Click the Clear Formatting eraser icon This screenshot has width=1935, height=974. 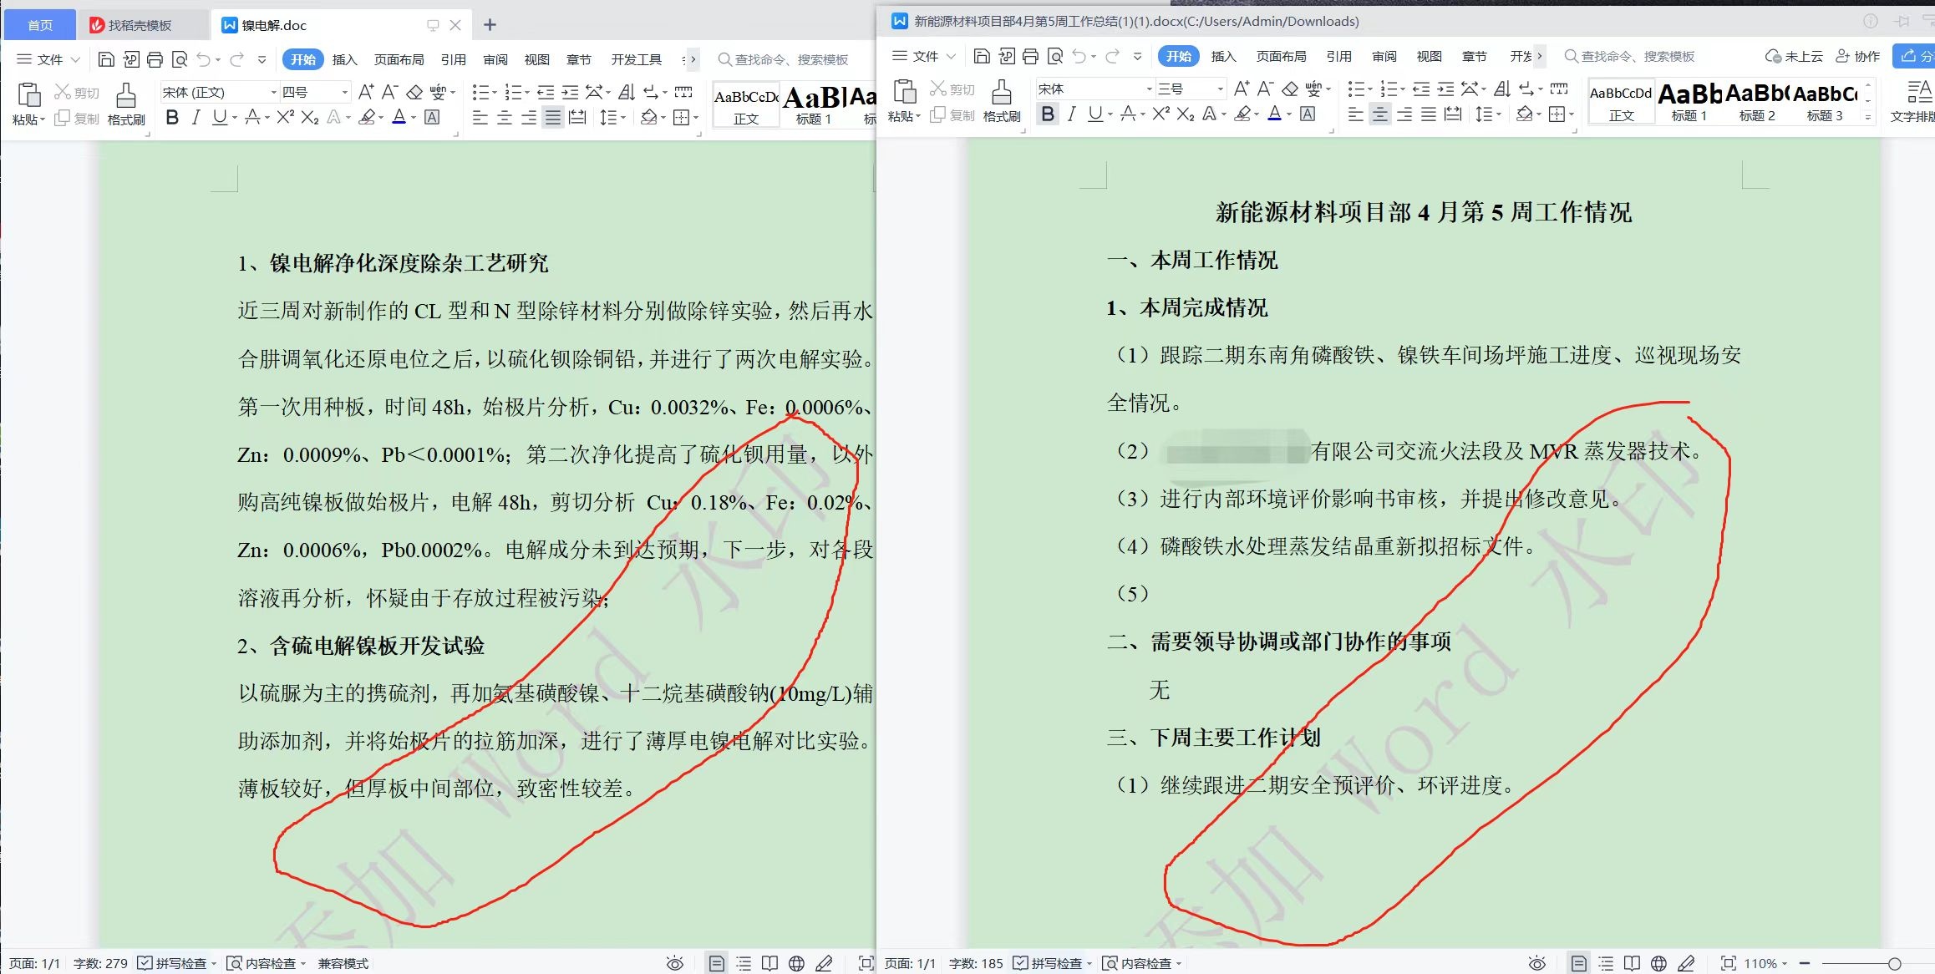[1291, 89]
